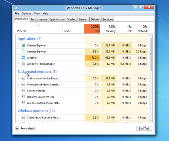This screenshot has width=169, height=141.
Task: Click the Windows Task Manager process icon
Action: pyautogui.click(x=24, y=64)
